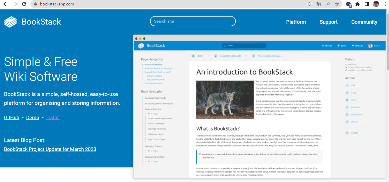Click the Books breadcrumb icon in demo
The width and height of the screenshot is (389, 182).
click(193, 56)
